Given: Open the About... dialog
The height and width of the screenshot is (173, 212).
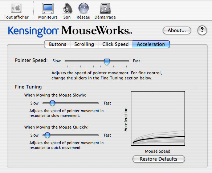Looking at the screenshot, I should 177,30.
